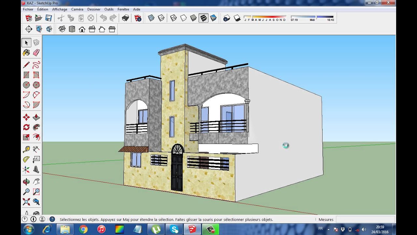Save the model with floppy icon
Viewport: 417px width, 235px height.
point(49,18)
